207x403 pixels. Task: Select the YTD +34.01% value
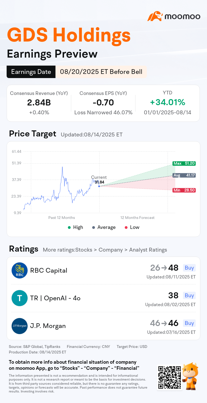(x=168, y=102)
